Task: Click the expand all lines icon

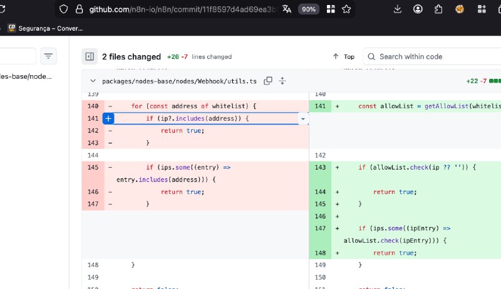Action: click(x=282, y=81)
